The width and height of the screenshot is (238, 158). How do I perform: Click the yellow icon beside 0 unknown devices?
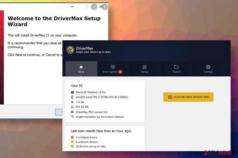click(x=72, y=142)
